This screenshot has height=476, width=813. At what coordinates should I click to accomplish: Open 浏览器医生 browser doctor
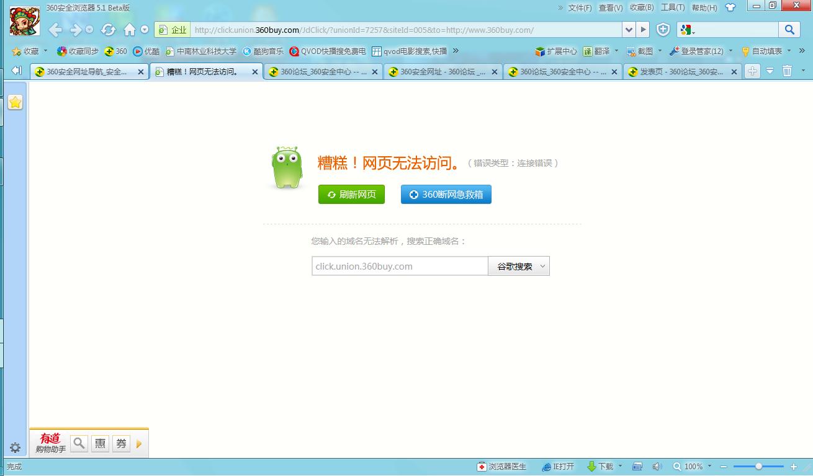pos(501,467)
